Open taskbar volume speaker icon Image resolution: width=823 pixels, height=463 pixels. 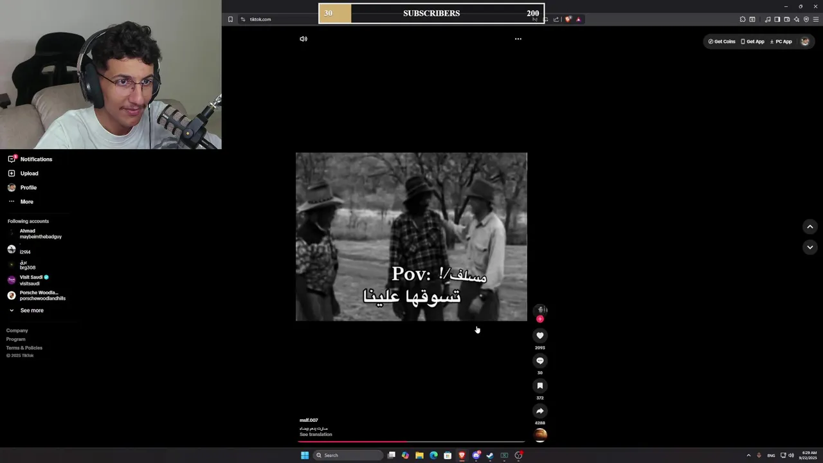coord(791,455)
